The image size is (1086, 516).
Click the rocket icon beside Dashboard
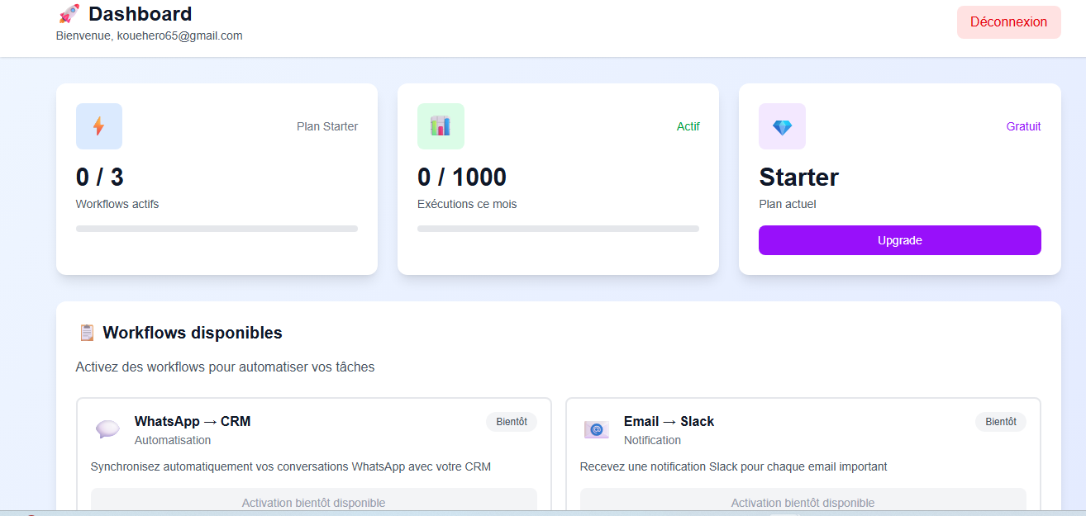(69, 14)
